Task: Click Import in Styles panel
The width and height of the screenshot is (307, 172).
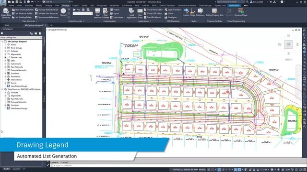Action: (186, 12)
